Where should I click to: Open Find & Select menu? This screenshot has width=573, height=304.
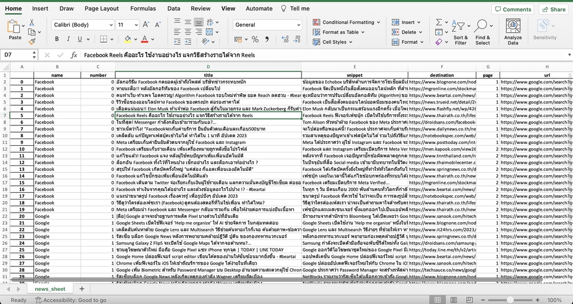pos(483,32)
